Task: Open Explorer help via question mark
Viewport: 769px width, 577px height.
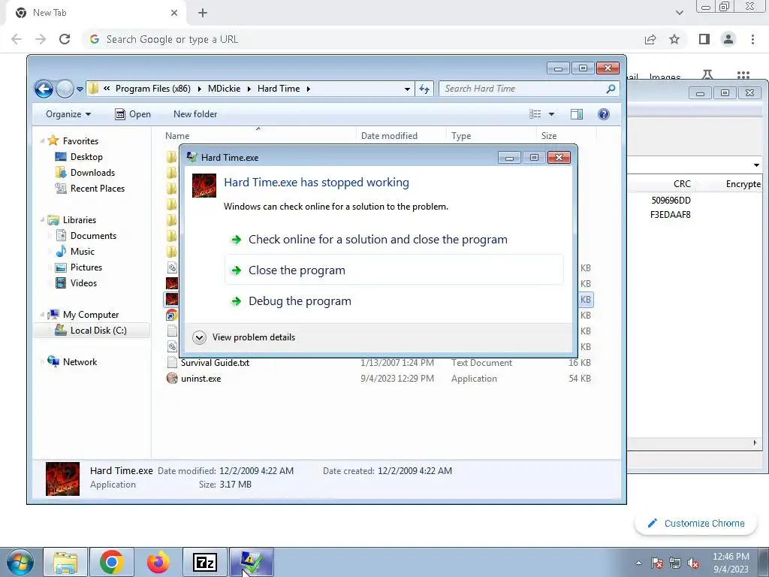Action: [604, 114]
